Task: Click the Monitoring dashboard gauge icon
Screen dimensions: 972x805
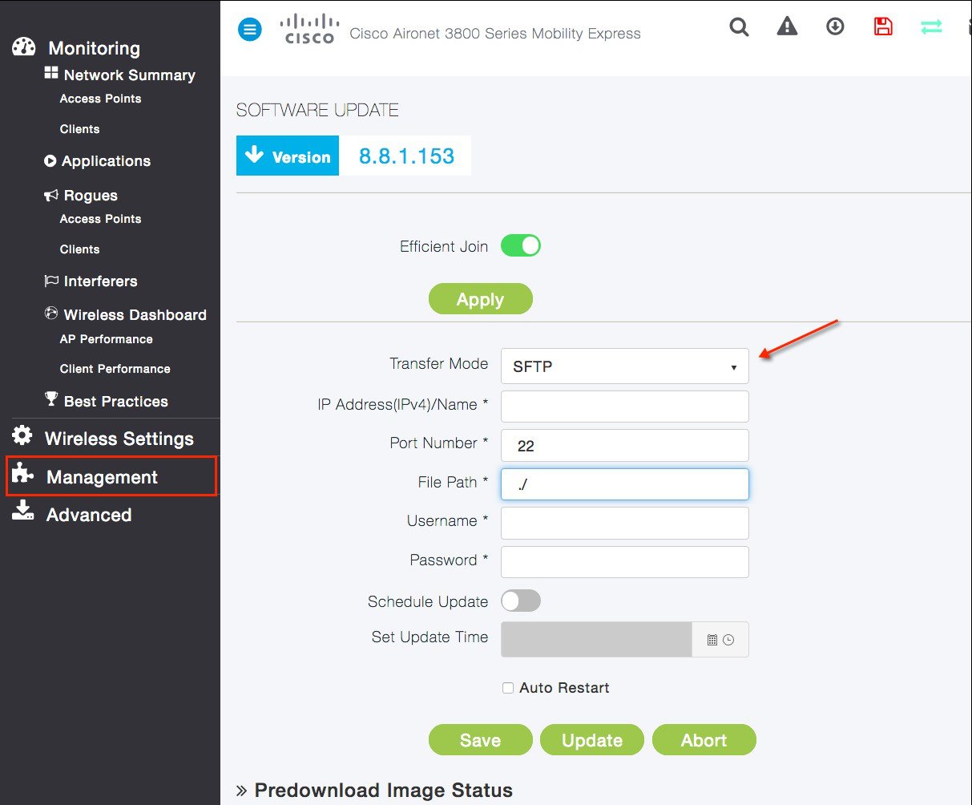Action: (24, 47)
